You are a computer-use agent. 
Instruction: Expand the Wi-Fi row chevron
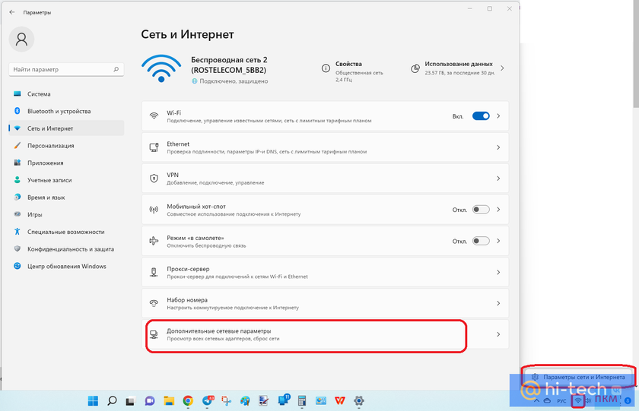[498, 116]
